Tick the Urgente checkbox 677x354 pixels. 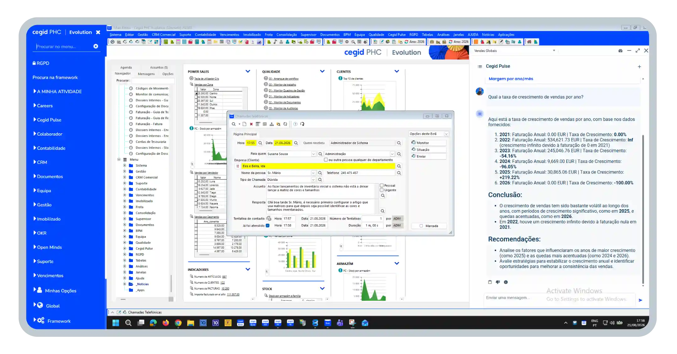(x=382, y=190)
